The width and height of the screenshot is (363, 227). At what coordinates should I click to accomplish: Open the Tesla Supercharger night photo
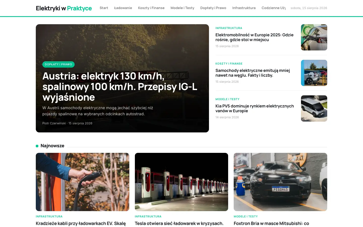coord(181,182)
